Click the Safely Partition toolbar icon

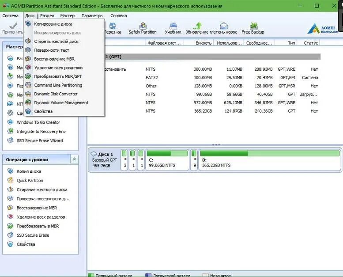pyautogui.click(x=143, y=26)
